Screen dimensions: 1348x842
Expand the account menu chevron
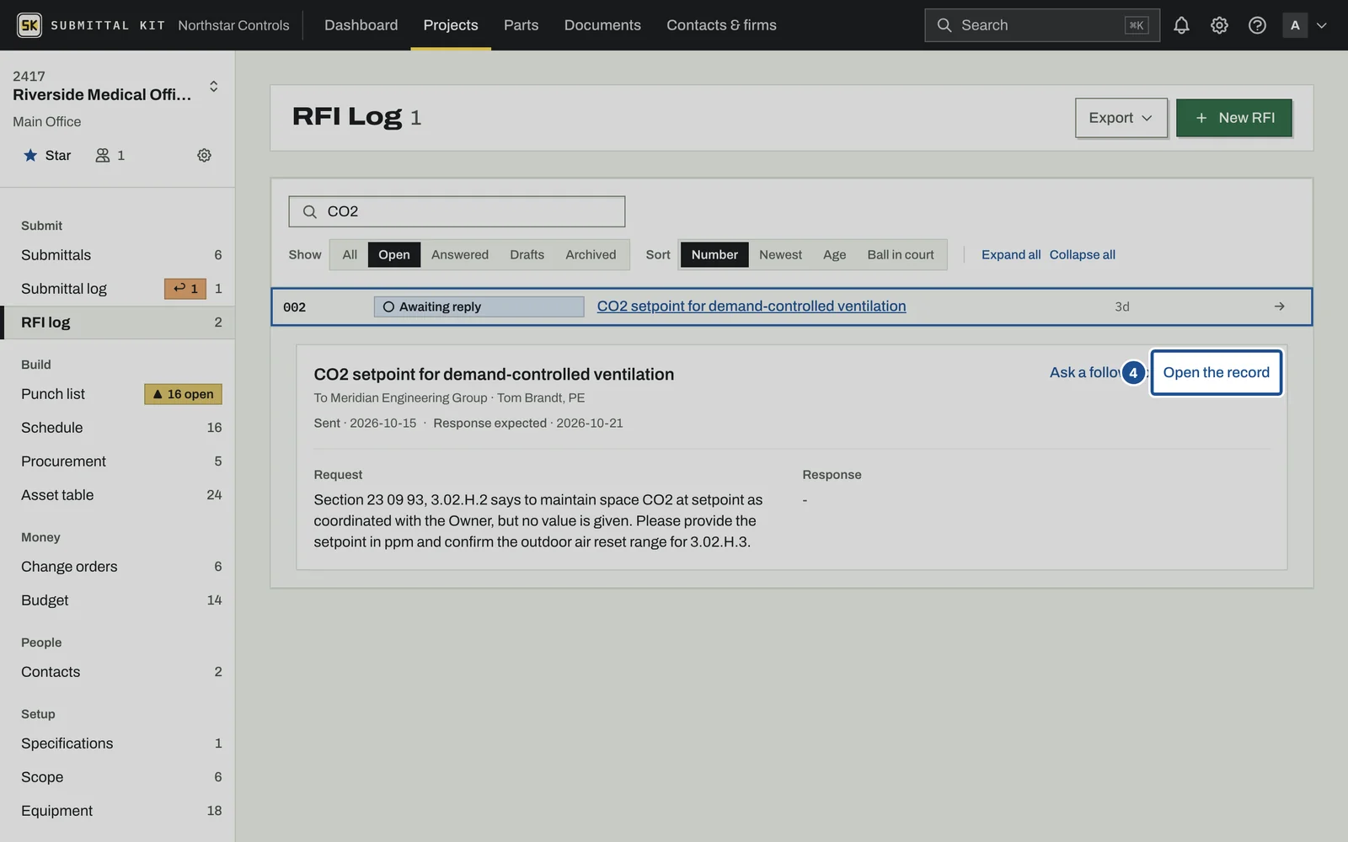click(1322, 25)
